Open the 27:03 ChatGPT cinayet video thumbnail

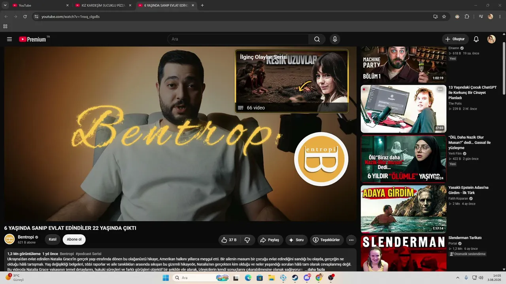tap(404, 109)
